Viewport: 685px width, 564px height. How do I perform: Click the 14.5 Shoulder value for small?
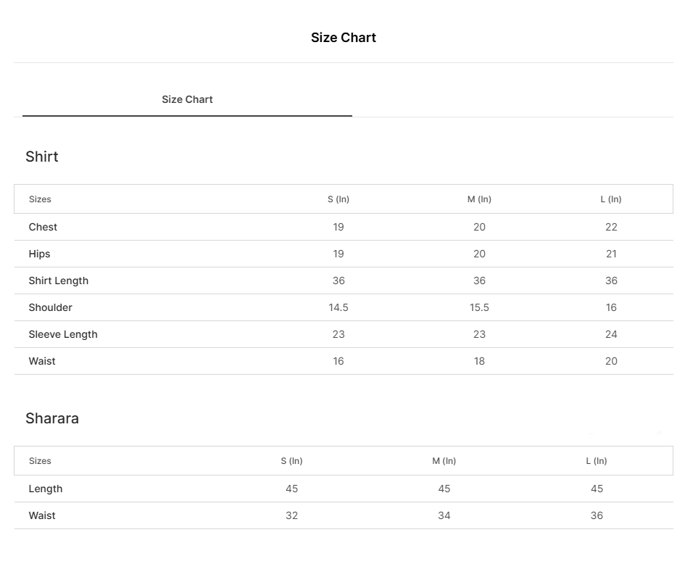click(x=338, y=307)
